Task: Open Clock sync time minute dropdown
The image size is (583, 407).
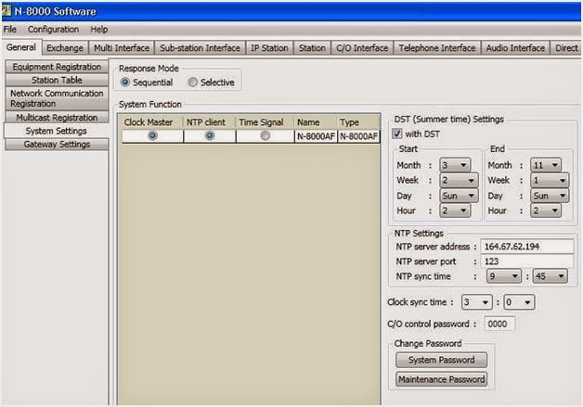Action: point(519,302)
